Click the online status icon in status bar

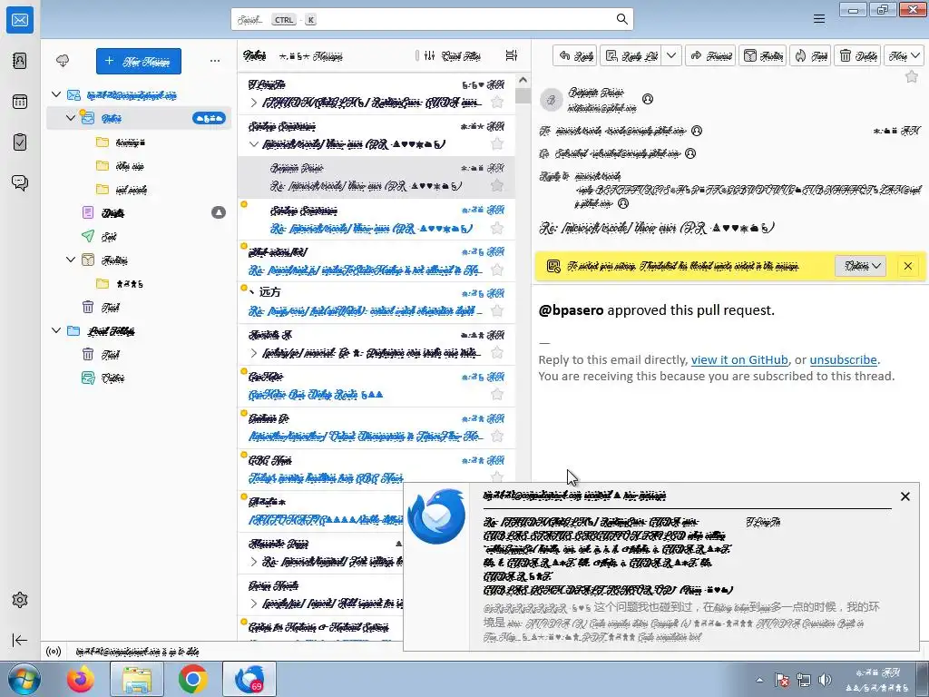(54, 652)
